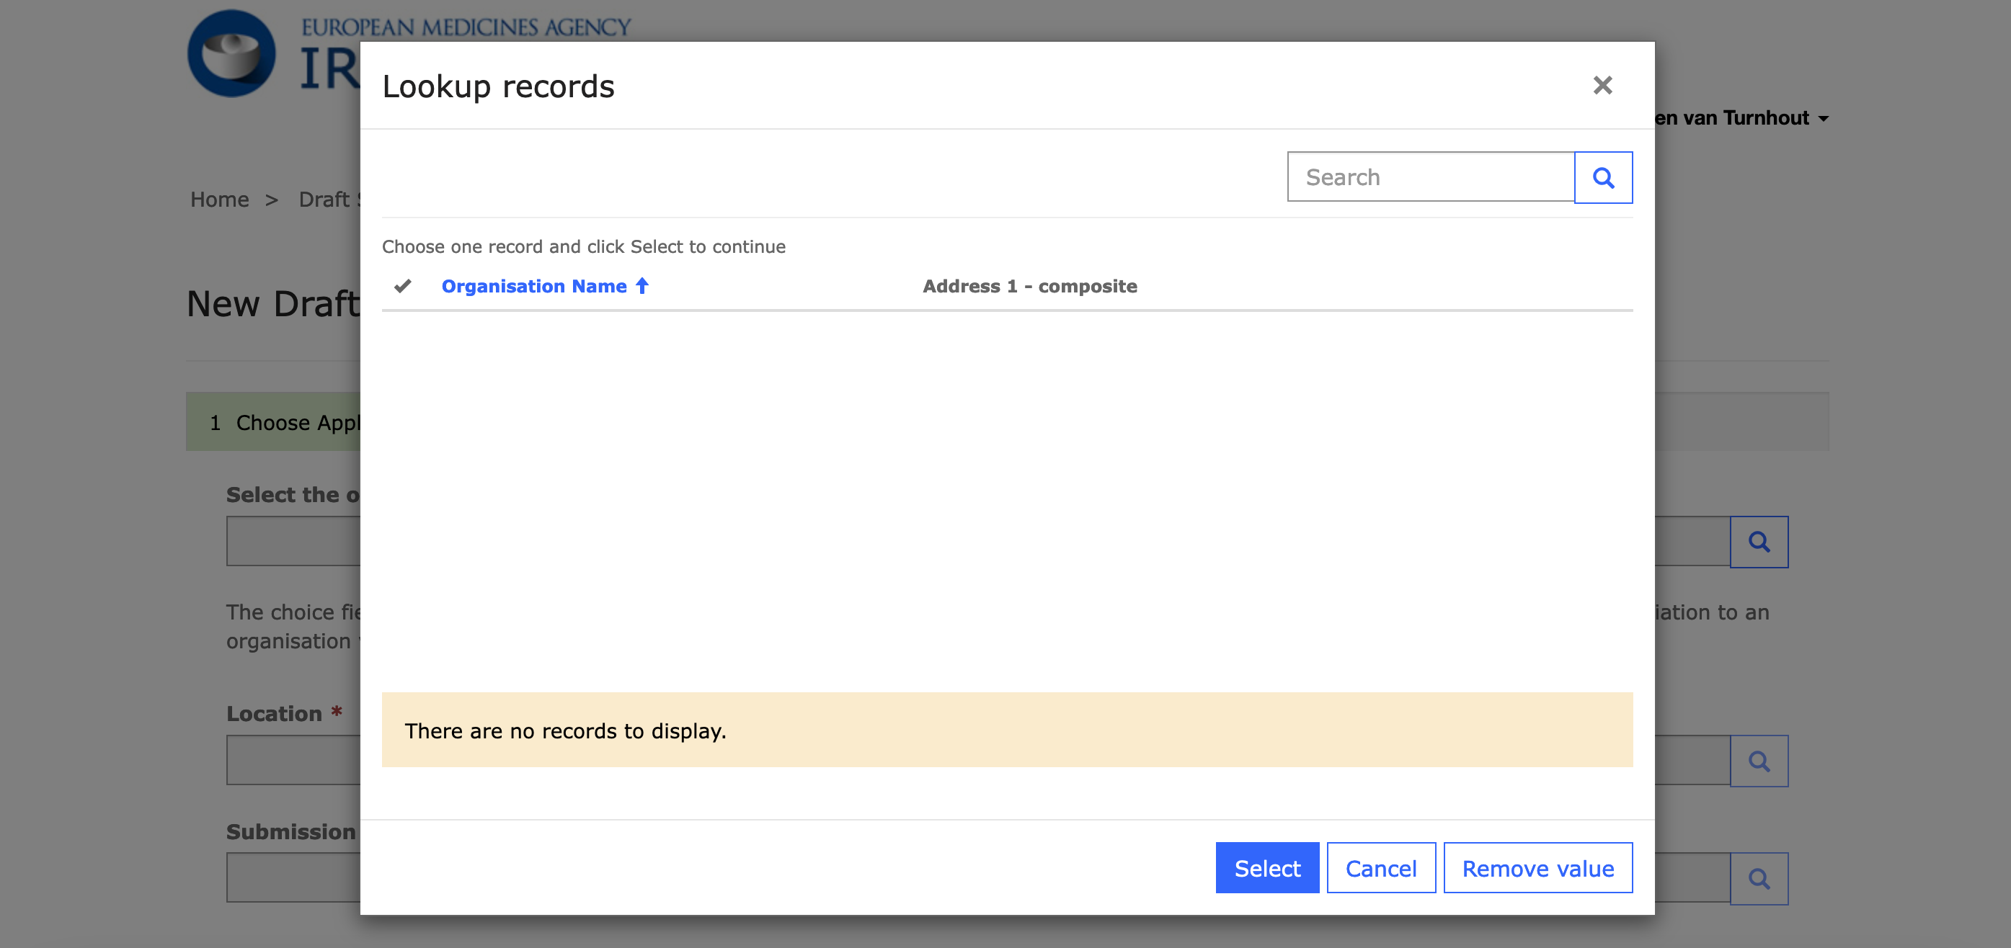Click the checkmark column header icon
Viewport: 2011px width, 948px height.
[403, 287]
